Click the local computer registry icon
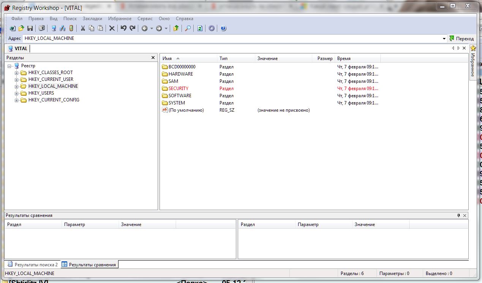 [54, 28]
